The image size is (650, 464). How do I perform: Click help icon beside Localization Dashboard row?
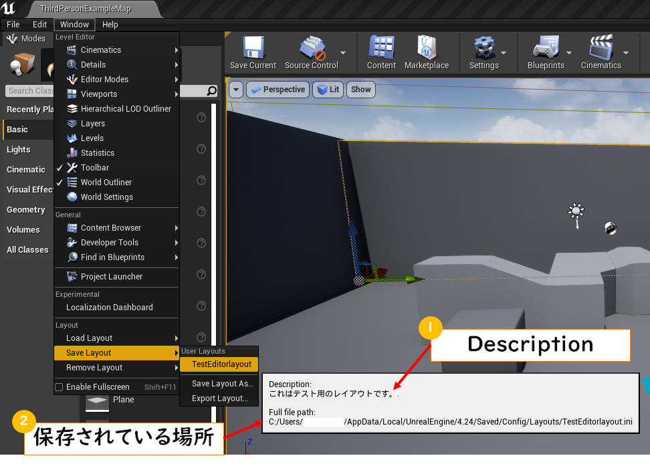tap(201, 306)
